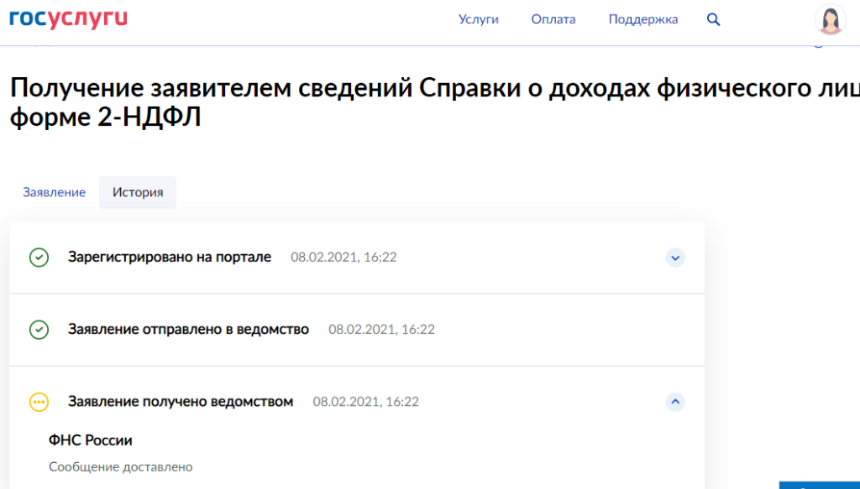
Task: Open the user profile avatar
Action: (830, 20)
